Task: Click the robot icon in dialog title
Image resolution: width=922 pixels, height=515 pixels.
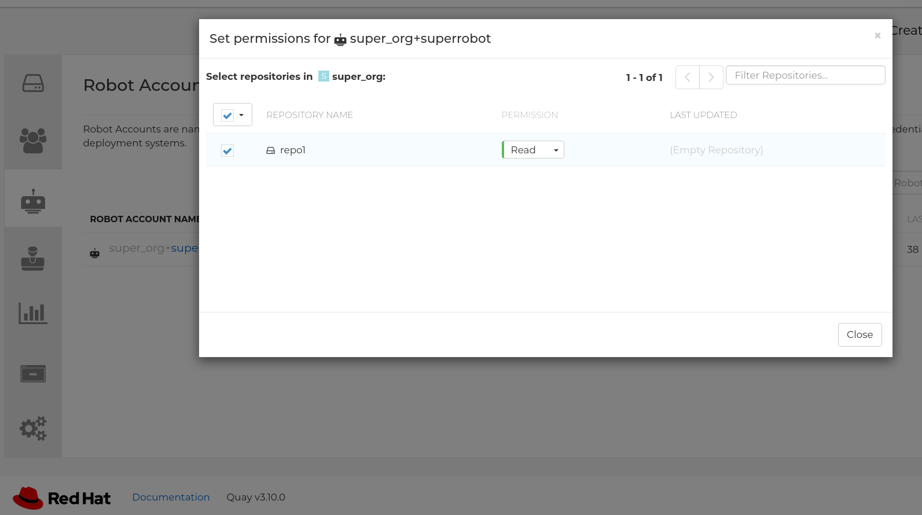Action: (340, 39)
